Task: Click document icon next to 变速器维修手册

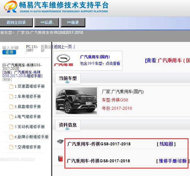Action: coord(11,87)
